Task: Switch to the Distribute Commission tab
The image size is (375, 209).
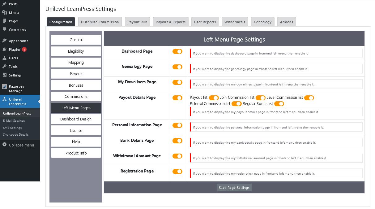Action: [100, 22]
